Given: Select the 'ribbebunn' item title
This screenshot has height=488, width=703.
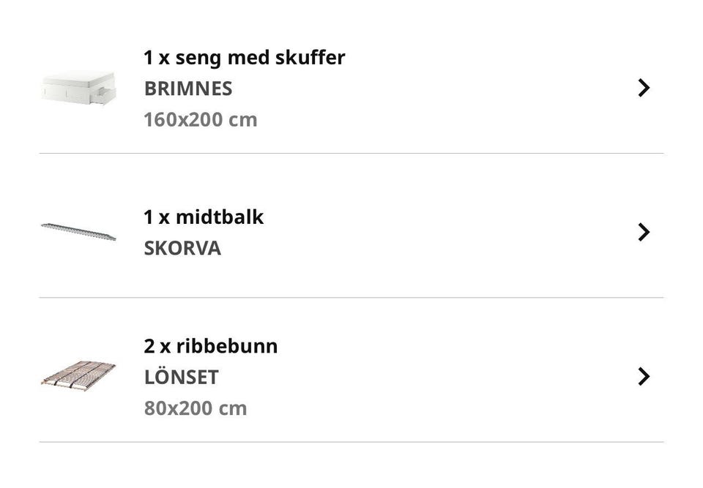Looking at the screenshot, I should [227, 346].
